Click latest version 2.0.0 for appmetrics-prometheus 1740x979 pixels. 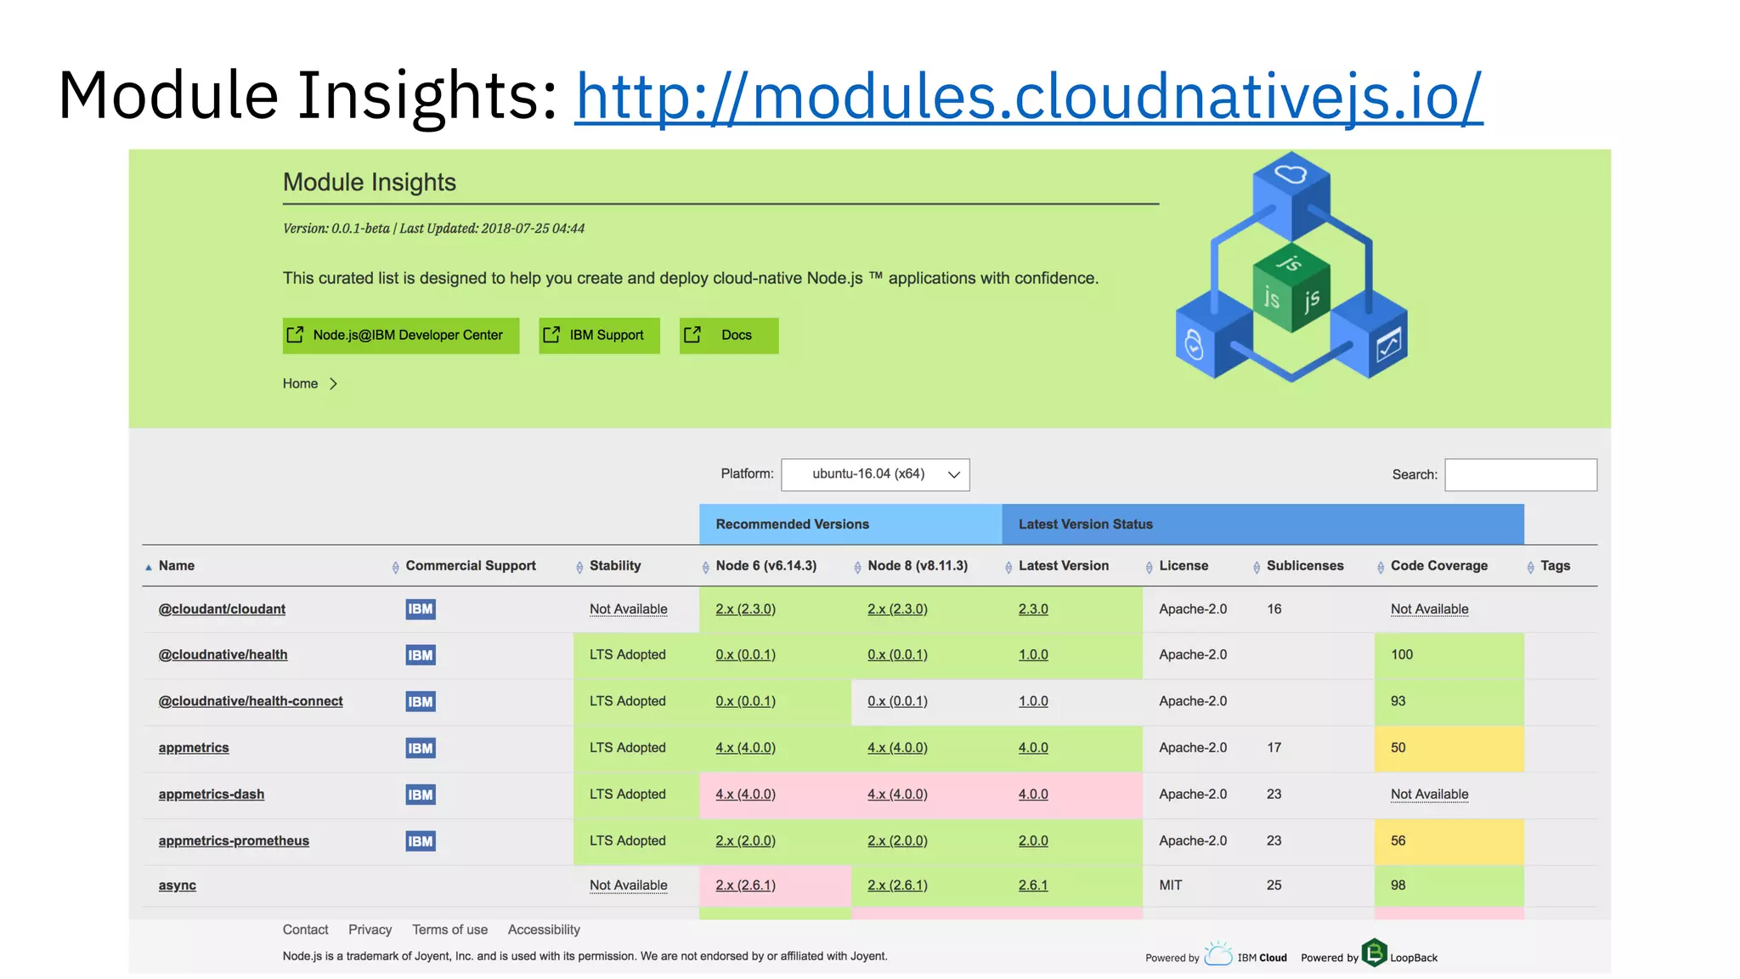[x=1033, y=841]
